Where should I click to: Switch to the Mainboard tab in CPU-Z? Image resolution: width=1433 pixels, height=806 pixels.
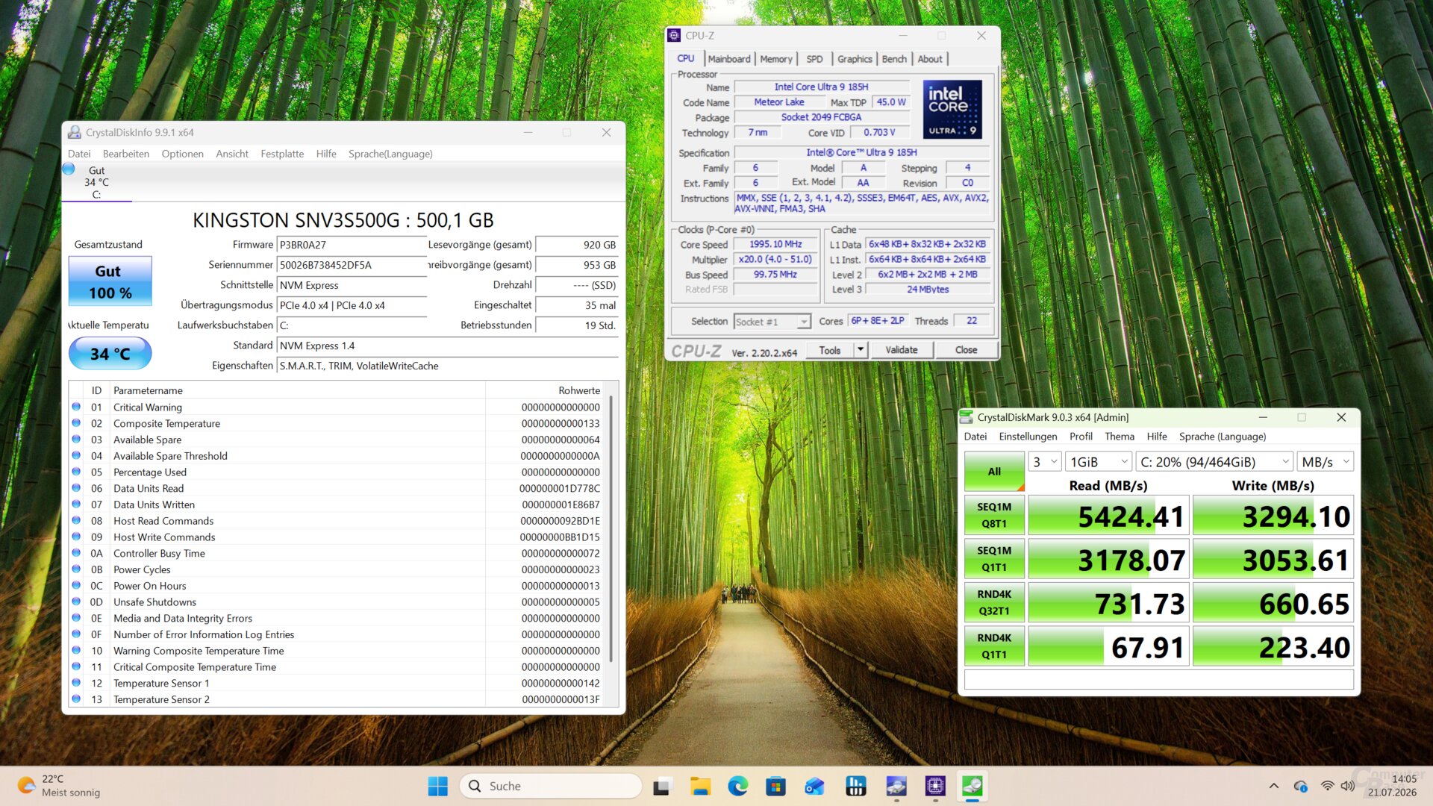tap(728, 59)
